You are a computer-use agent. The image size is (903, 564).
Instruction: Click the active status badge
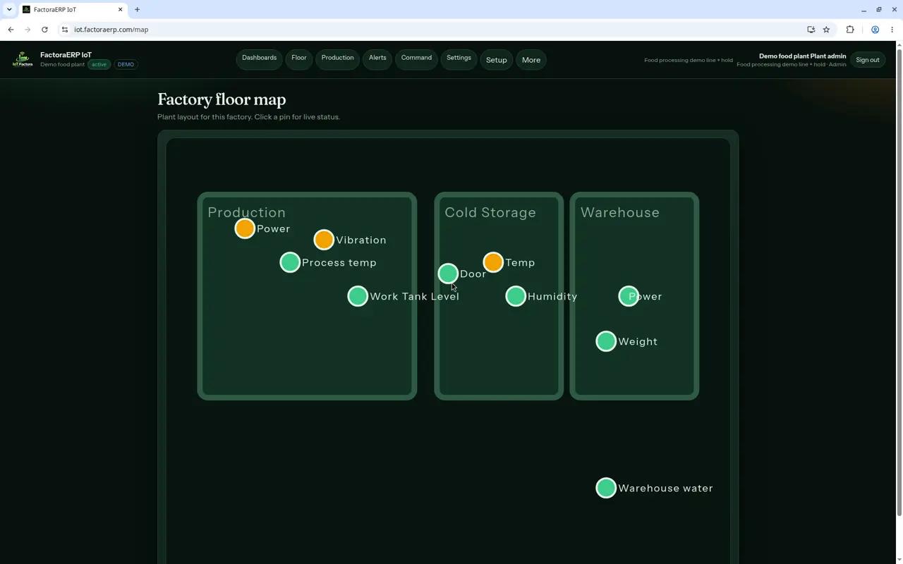pyautogui.click(x=99, y=64)
